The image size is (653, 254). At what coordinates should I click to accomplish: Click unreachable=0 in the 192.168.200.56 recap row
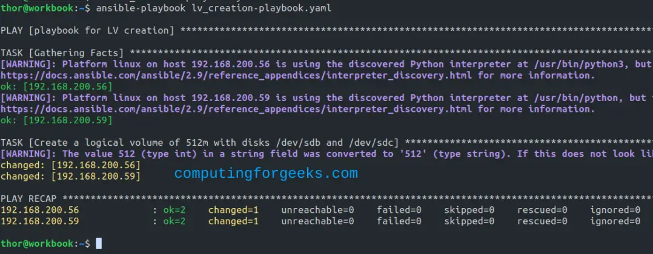pos(317,210)
